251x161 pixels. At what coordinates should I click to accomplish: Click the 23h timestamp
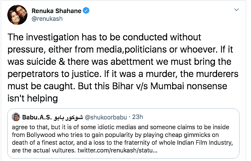[x=137, y=117]
